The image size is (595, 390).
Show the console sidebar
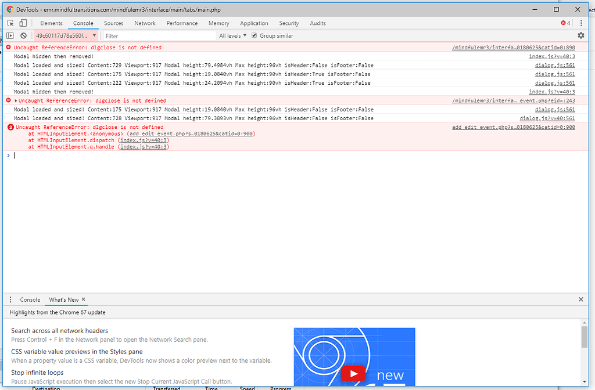(10, 35)
